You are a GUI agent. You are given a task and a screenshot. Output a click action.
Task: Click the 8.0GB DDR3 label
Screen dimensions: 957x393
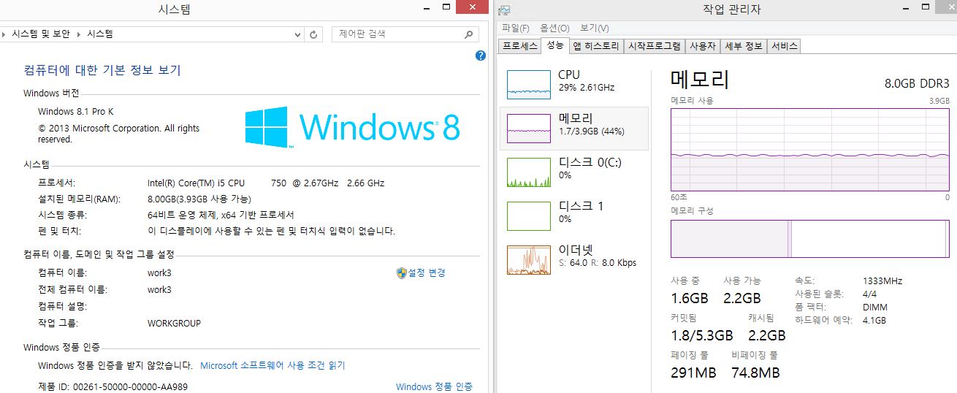(x=918, y=83)
